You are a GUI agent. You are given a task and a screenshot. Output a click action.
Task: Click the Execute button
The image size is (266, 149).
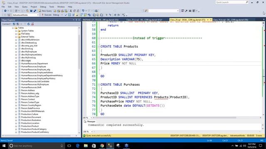47,15
